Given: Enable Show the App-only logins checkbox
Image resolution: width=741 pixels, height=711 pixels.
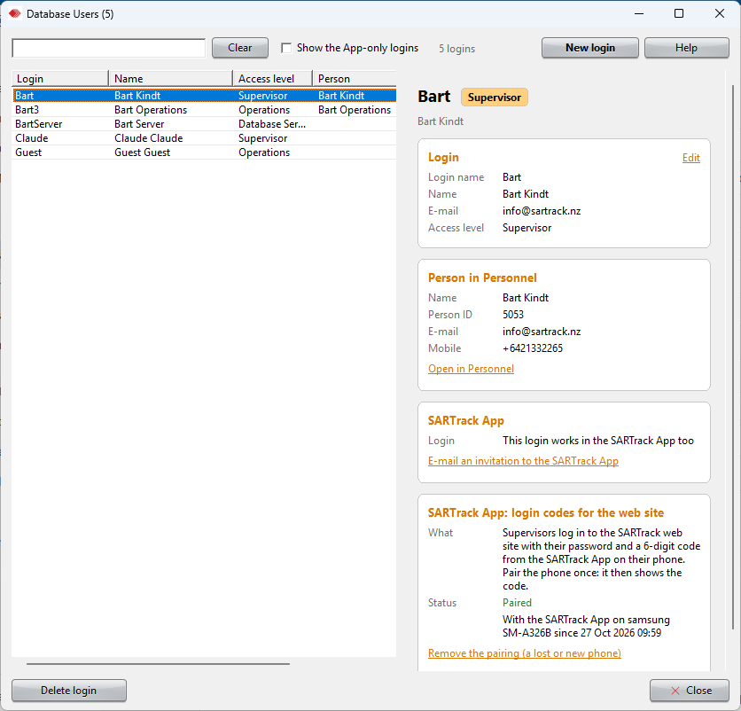Looking at the screenshot, I should [286, 48].
